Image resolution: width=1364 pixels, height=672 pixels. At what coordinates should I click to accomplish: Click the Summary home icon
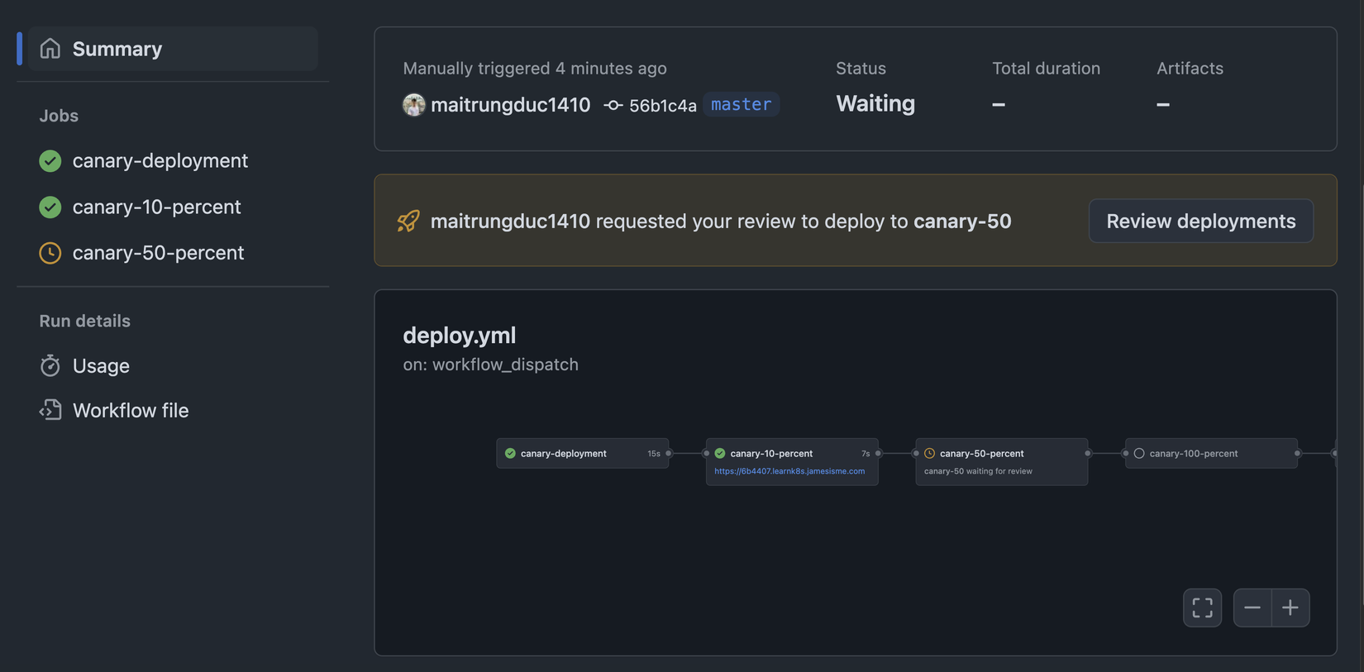[x=50, y=49]
